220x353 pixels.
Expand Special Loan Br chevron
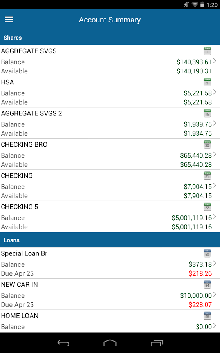[215, 263]
